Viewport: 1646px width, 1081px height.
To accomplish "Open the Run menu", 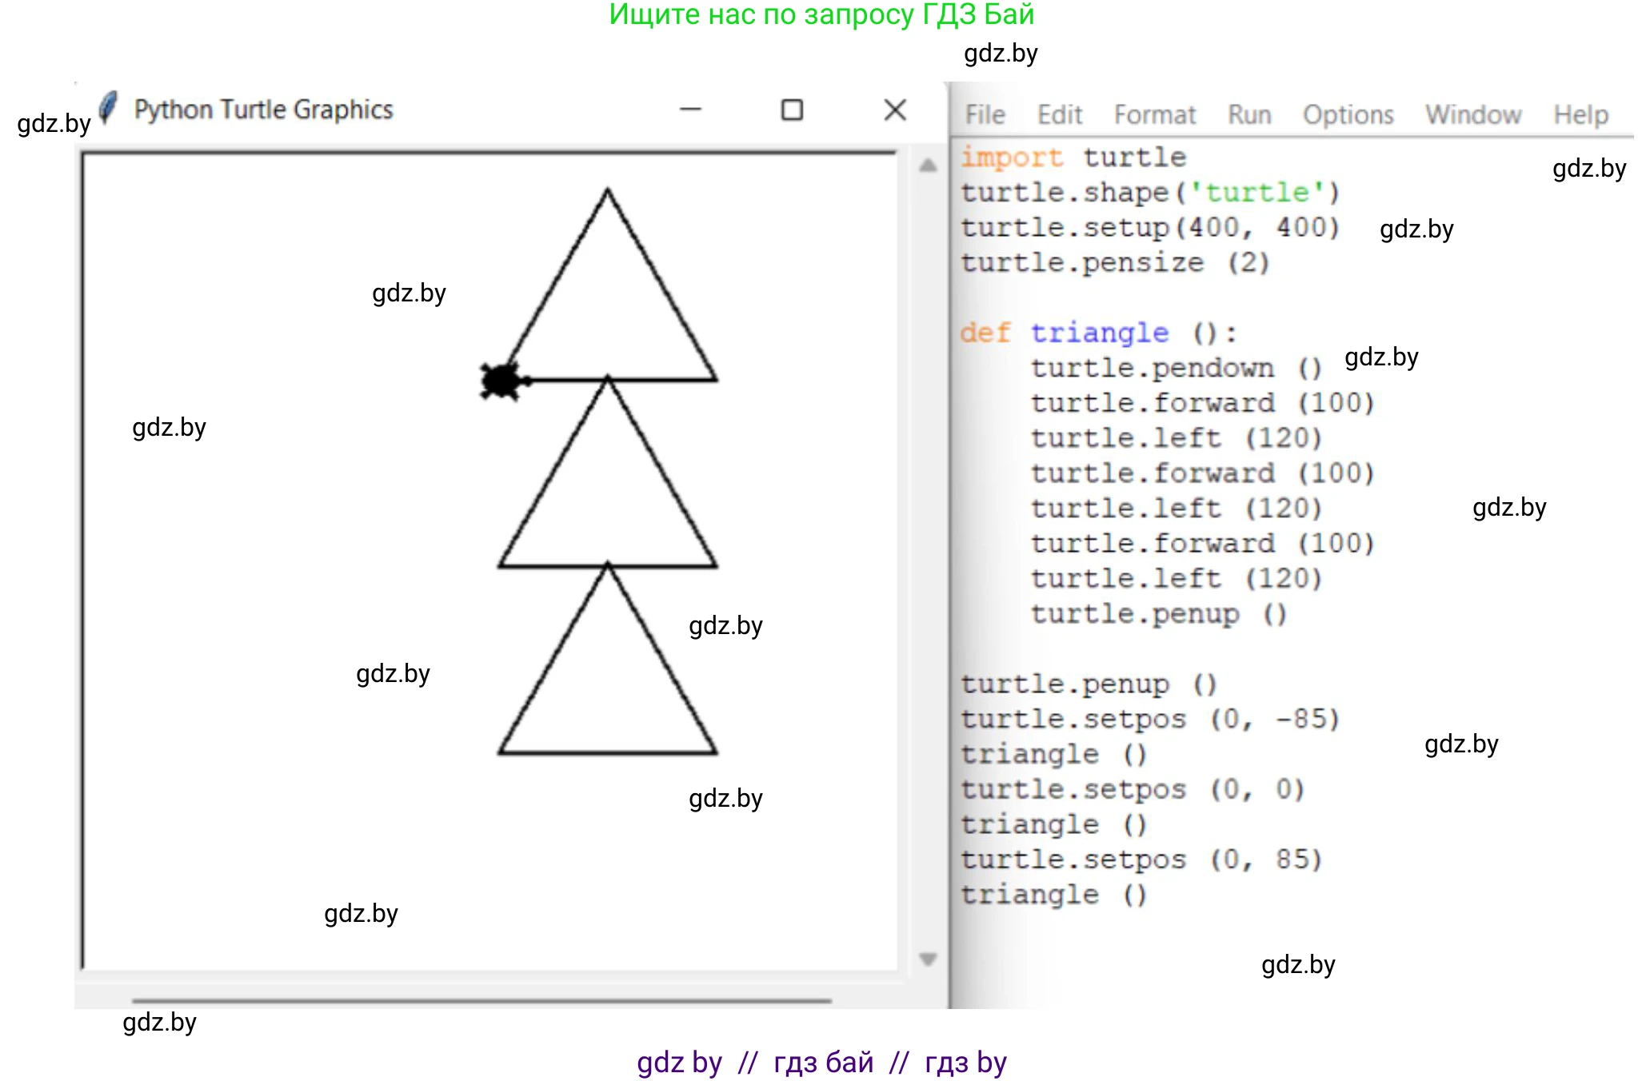I will (1249, 115).
